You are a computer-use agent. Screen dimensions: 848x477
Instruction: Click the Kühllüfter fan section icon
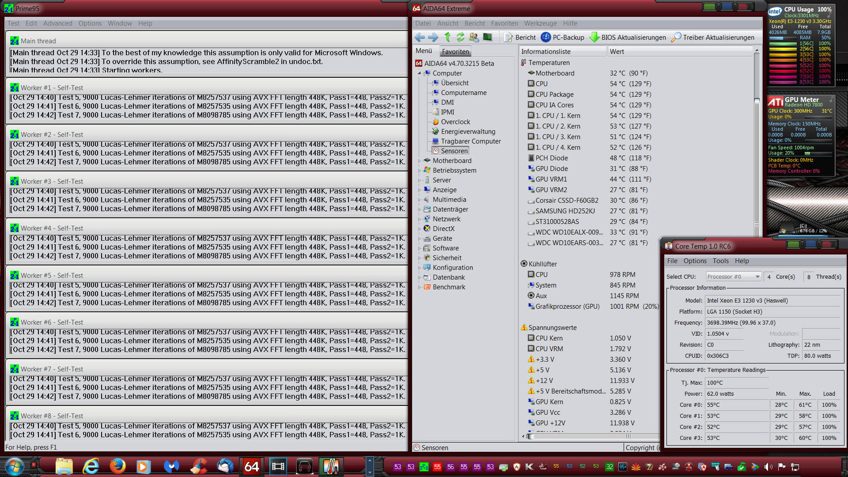coord(524,264)
